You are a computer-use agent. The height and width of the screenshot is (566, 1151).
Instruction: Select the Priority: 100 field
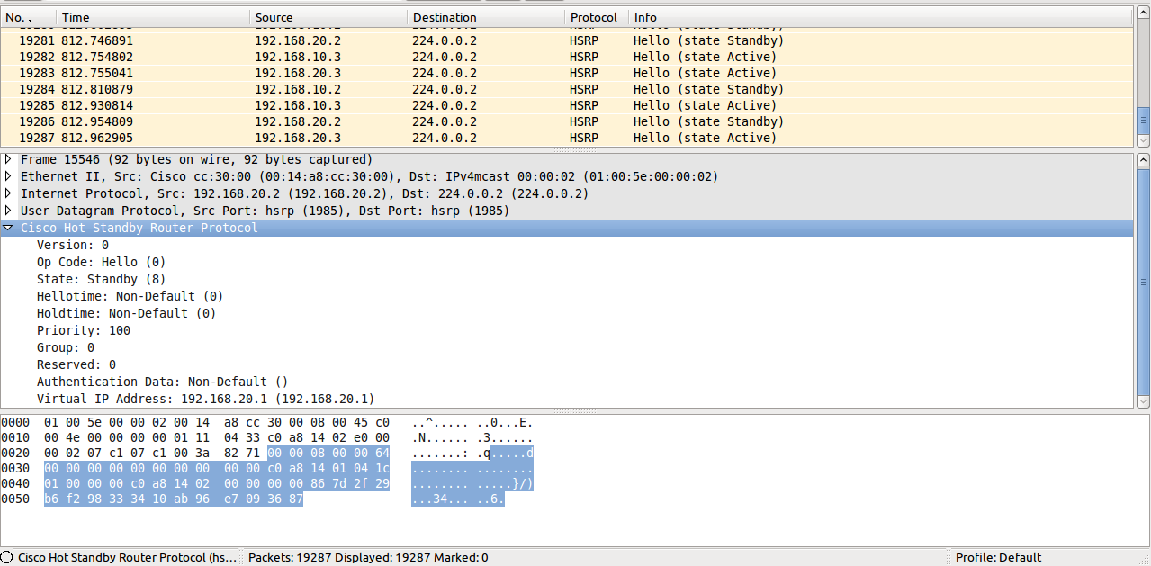coord(84,330)
